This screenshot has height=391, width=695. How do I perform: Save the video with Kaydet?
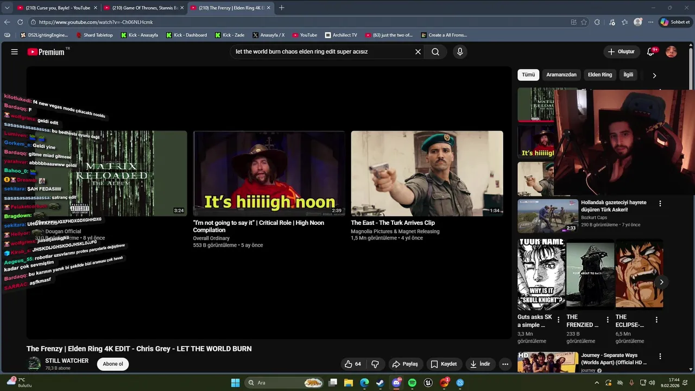click(x=444, y=364)
